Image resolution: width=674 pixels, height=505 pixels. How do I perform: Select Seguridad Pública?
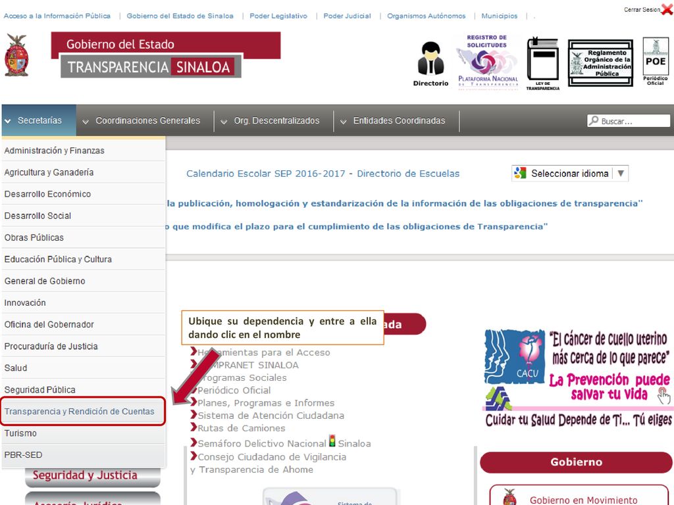point(84,390)
